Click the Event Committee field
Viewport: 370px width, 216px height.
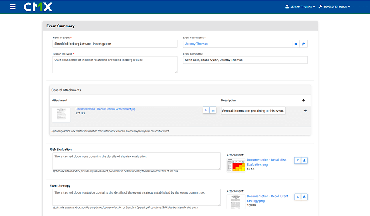coord(245,60)
